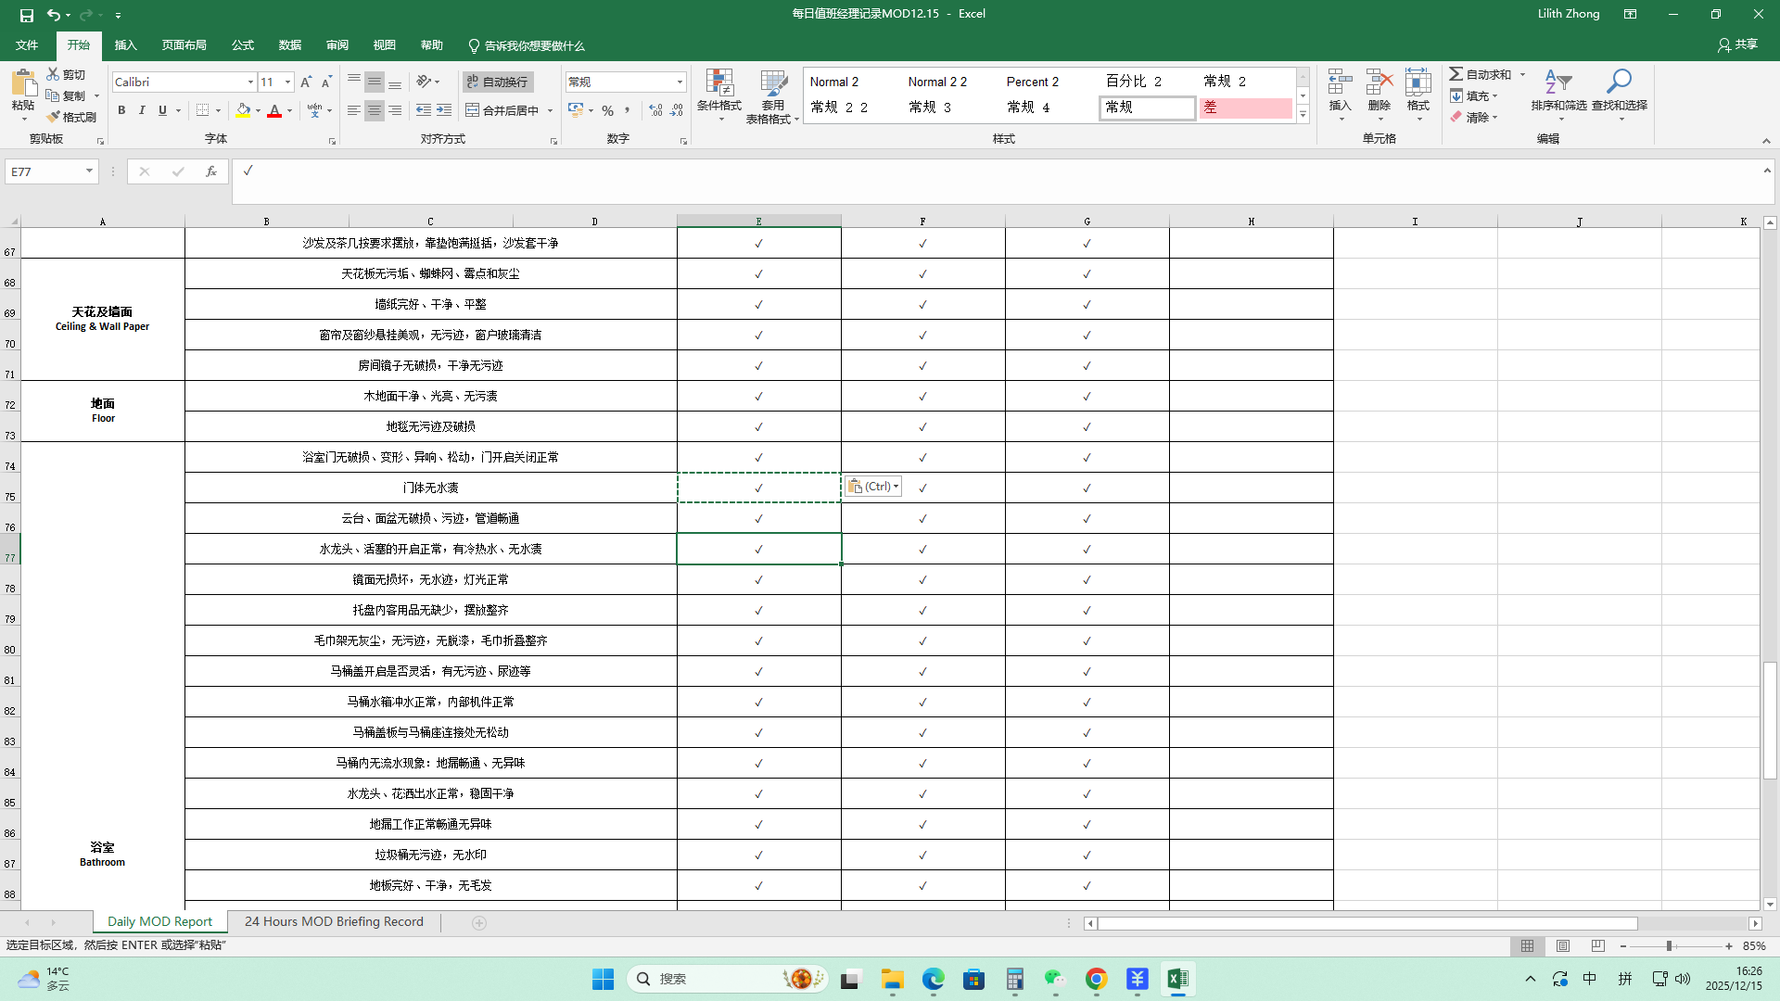The image size is (1780, 1001).
Task: Toggle Wrap Text button
Action: click(498, 82)
